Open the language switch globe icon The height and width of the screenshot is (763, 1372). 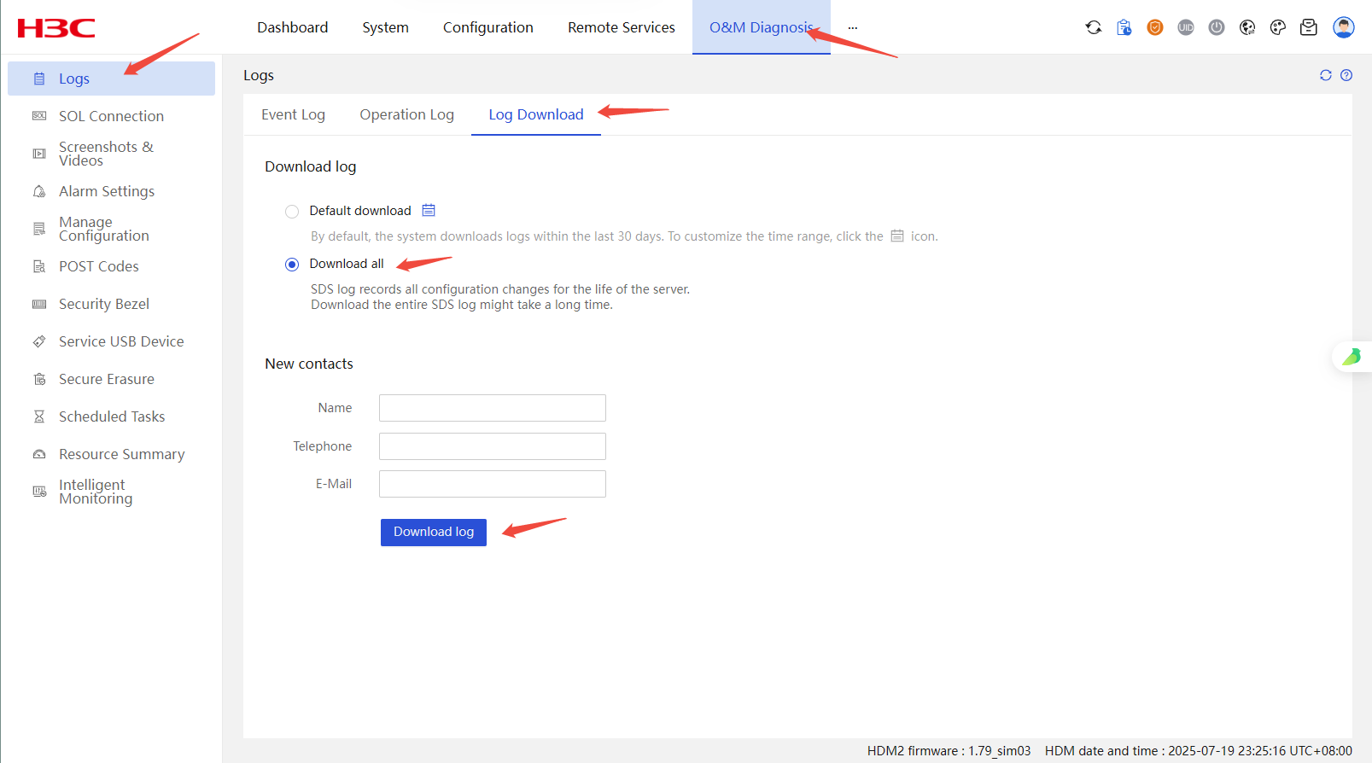[x=1247, y=27]
